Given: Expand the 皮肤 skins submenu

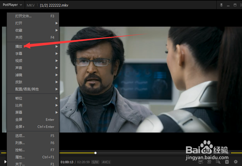Looking at the screenshot, I should [x=33, y=82].
